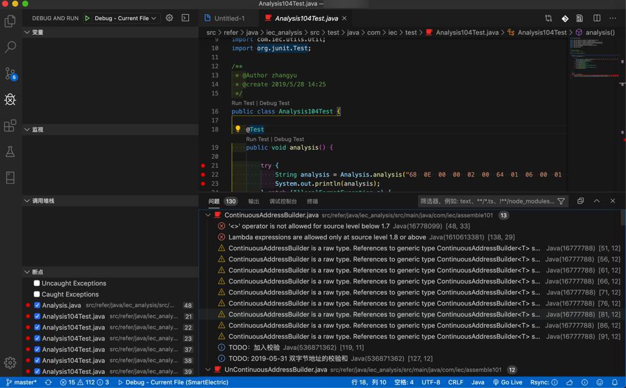Click Run Test above analysis() method

coord(257,139)
